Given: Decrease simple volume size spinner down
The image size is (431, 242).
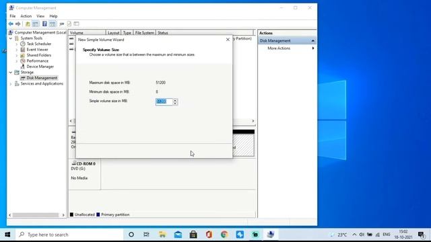Looking at the screenshot, I should [x=175, y=104].
